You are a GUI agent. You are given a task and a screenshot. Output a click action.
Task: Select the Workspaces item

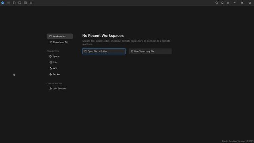[x=60, y=36]
